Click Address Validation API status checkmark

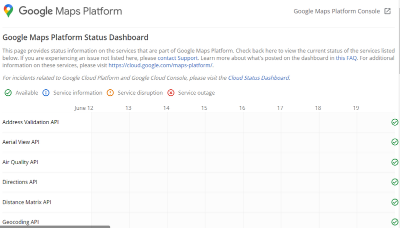point(395,122)
